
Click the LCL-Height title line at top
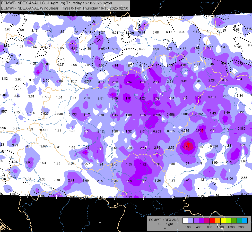point(56,3)
